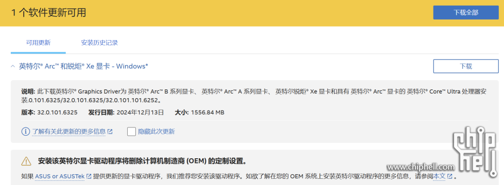Click the 下载全部 button
Screen dimensions: 504x185
coord(466,12)
